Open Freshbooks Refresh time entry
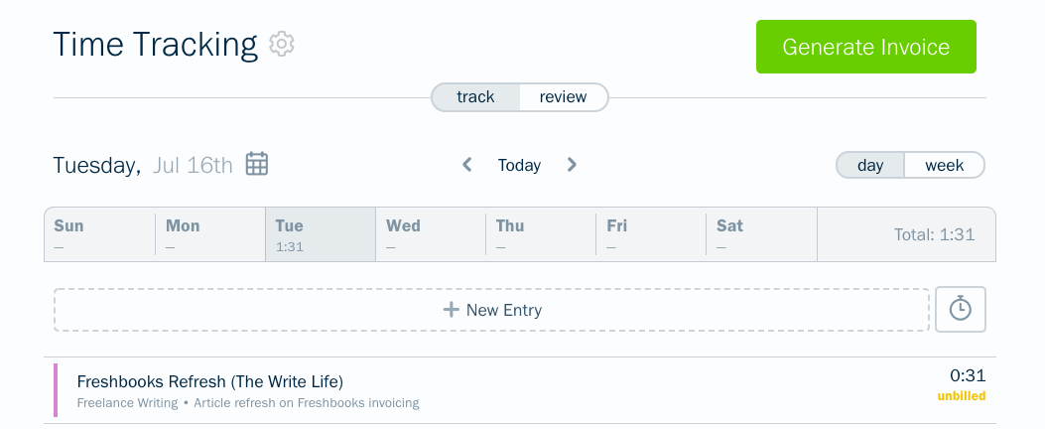 520,390
